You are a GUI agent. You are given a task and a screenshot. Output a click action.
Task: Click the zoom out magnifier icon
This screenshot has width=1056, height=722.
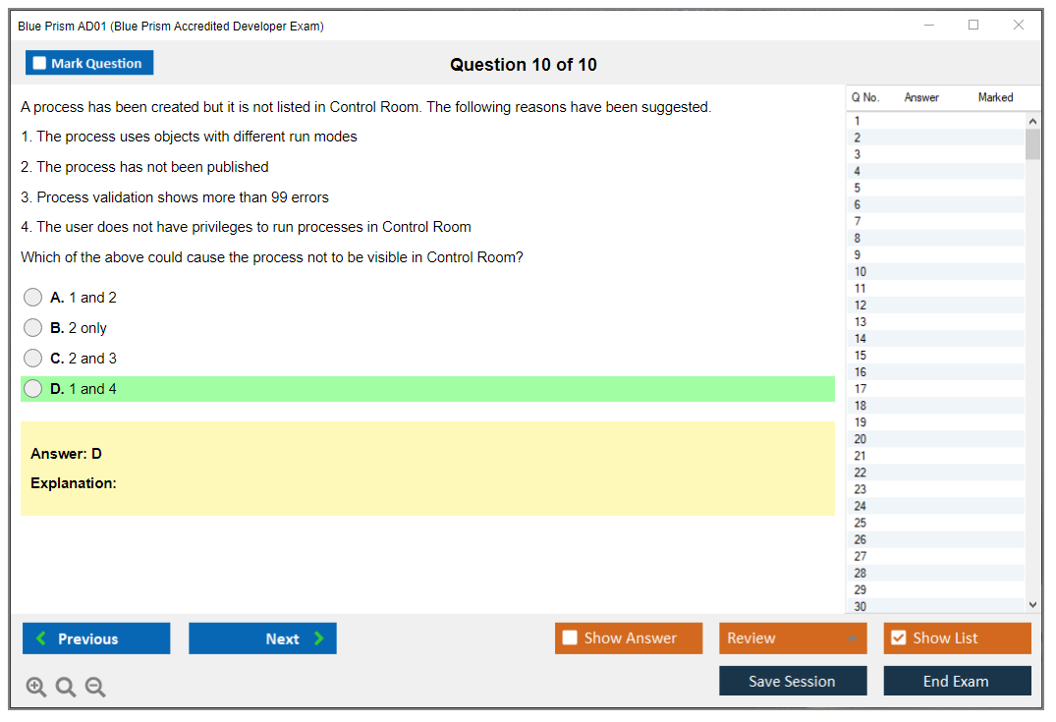94,687
